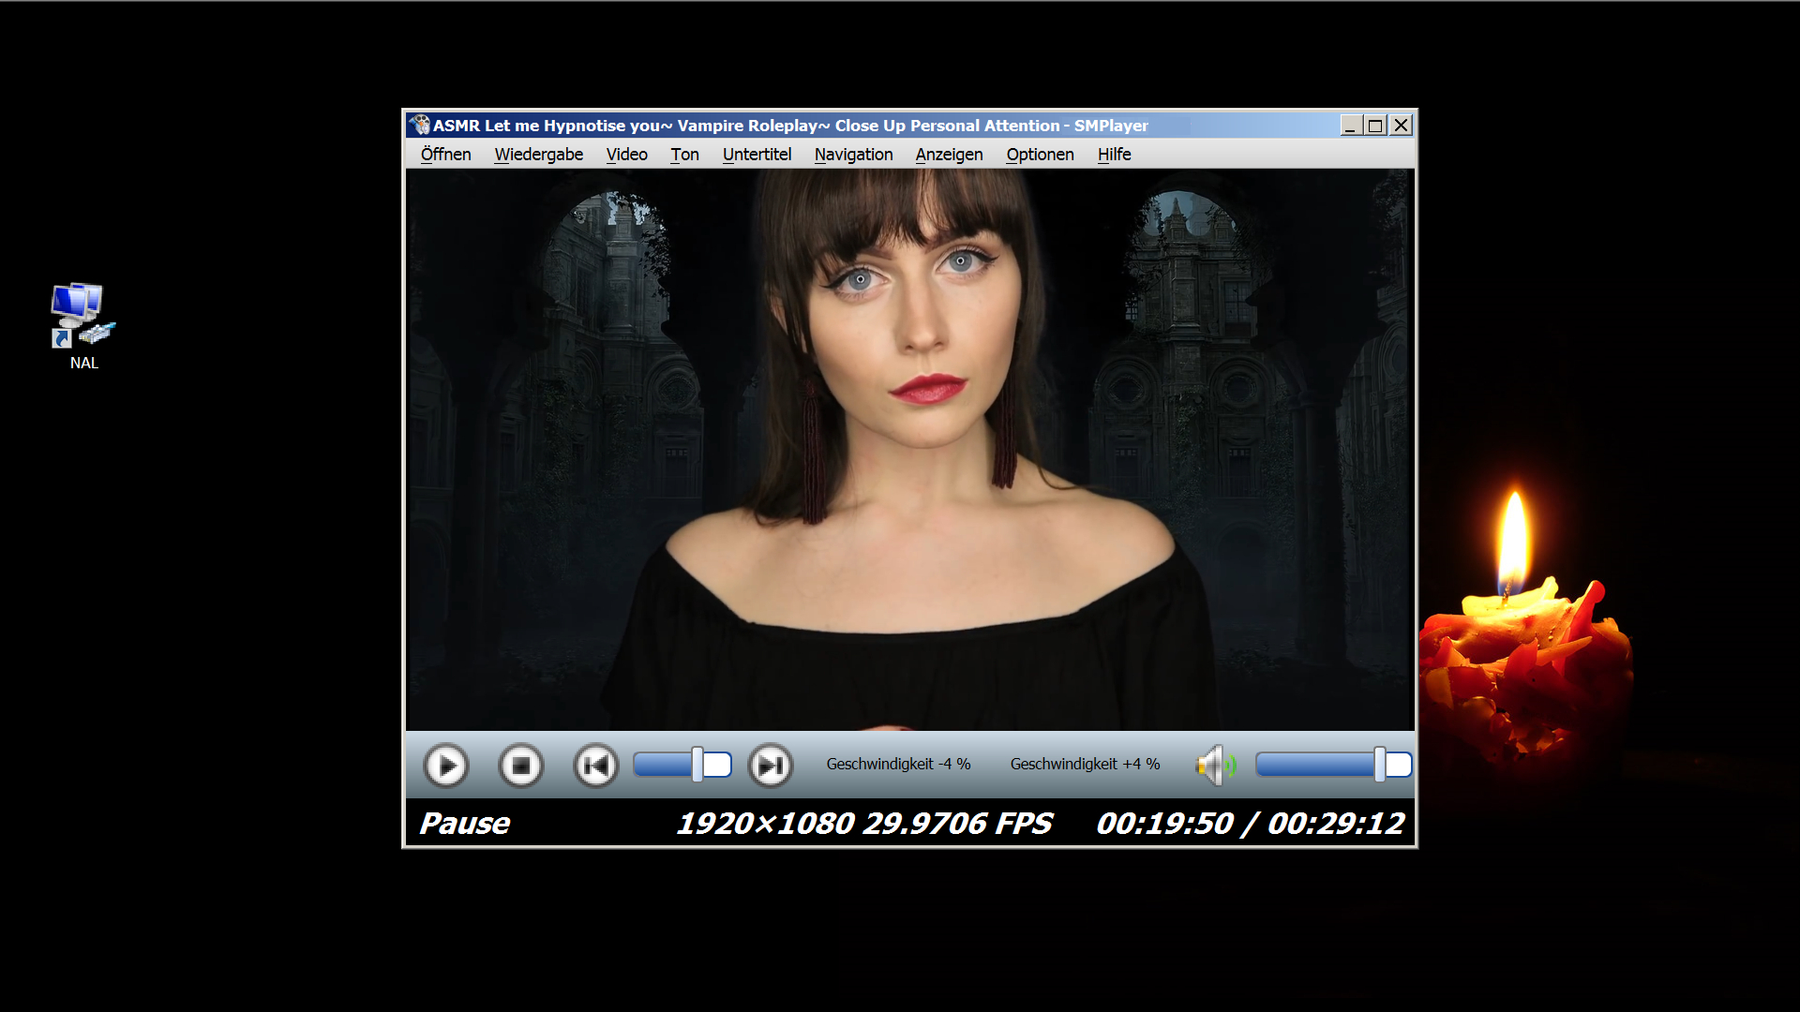1800x1012 pixels.
Task: Click the volume slider handle
Action: pyautogui.click(x=1380, y=765)
